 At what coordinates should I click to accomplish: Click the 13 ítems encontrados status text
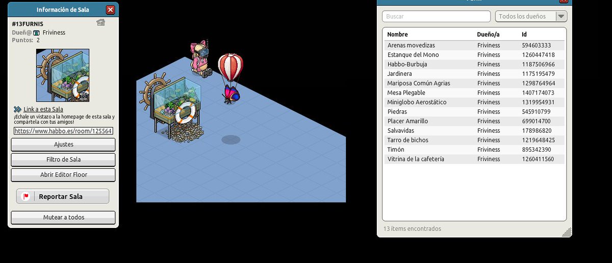[412, 229]
